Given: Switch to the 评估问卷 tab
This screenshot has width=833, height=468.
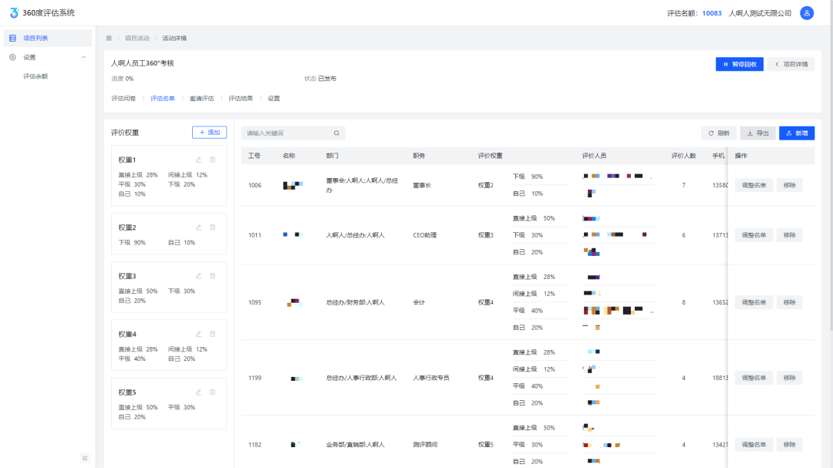Looking at the screenshot, I should 124,98.
